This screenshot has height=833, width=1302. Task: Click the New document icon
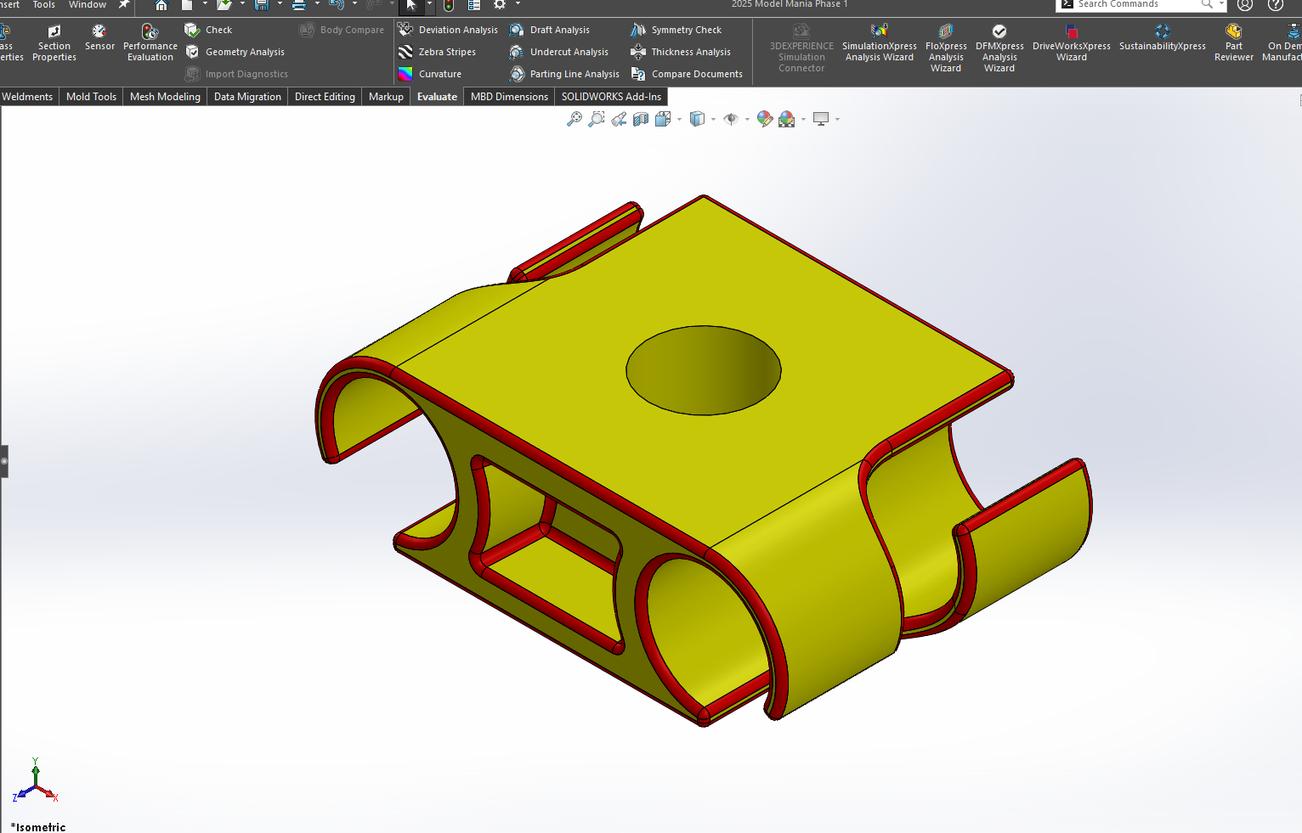187,4
